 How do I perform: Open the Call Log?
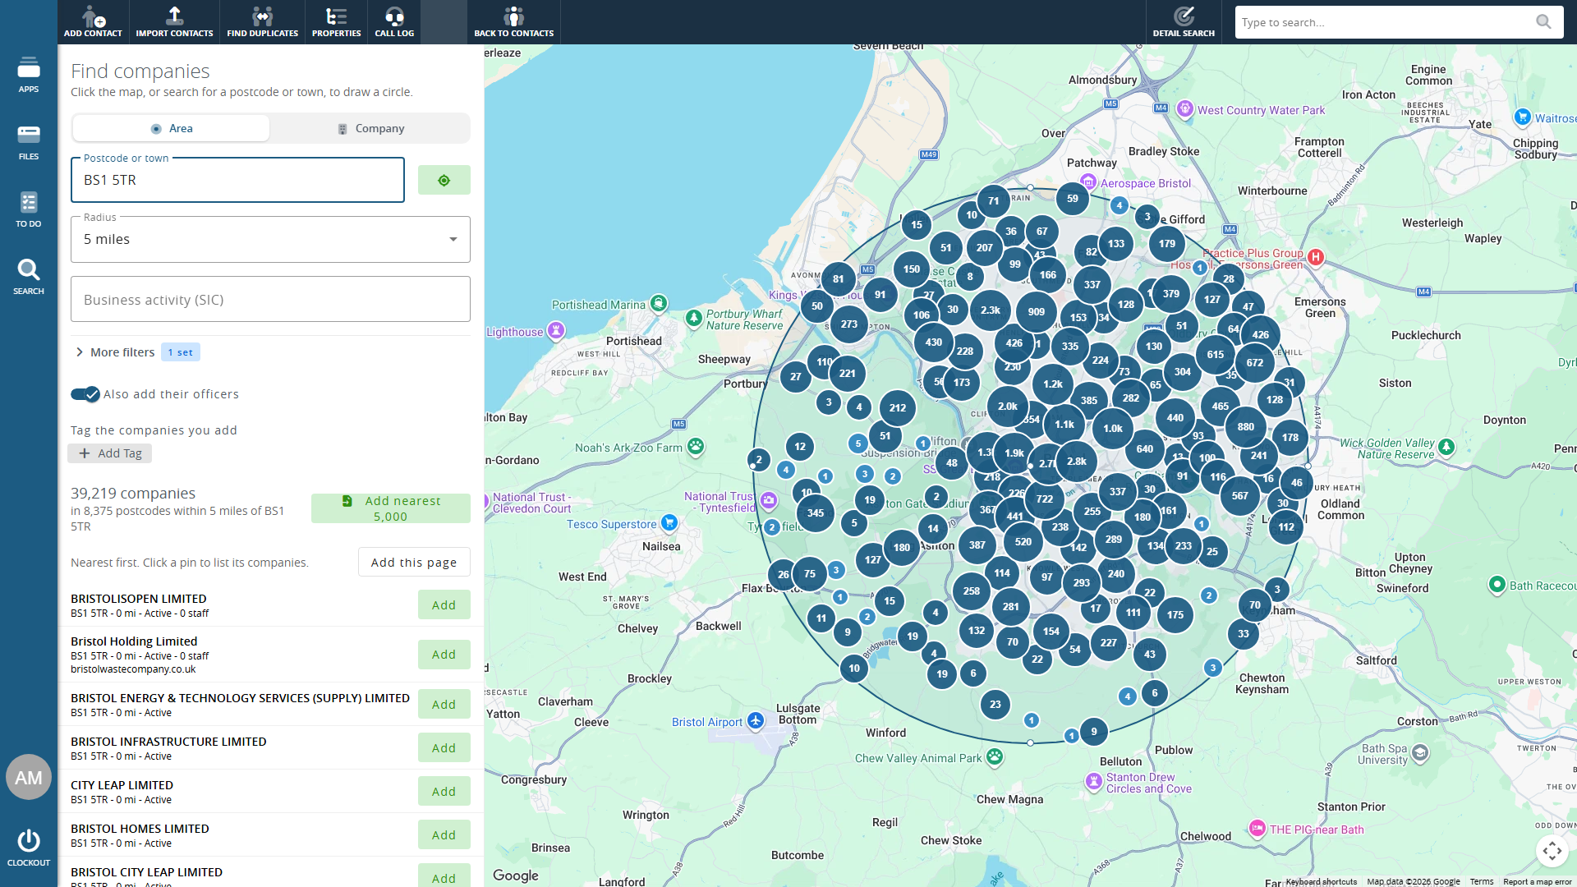point(394,22)
